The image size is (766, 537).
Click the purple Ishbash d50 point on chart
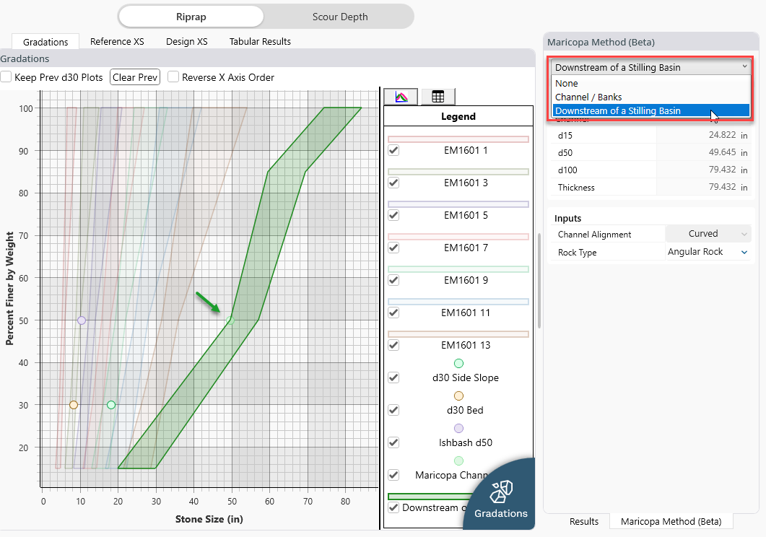pyautogui.click(x=82, y=320)
